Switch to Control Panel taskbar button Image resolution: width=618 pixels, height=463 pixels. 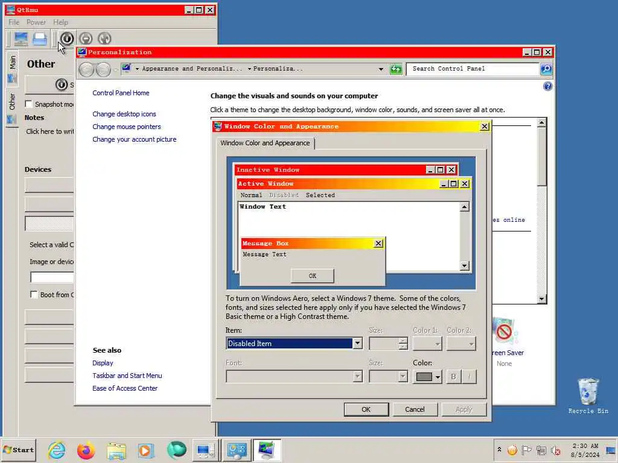tap(237, 450)
